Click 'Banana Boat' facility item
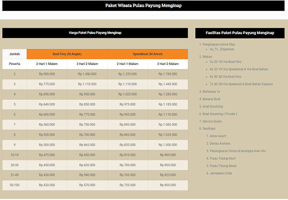 [211, 99]
